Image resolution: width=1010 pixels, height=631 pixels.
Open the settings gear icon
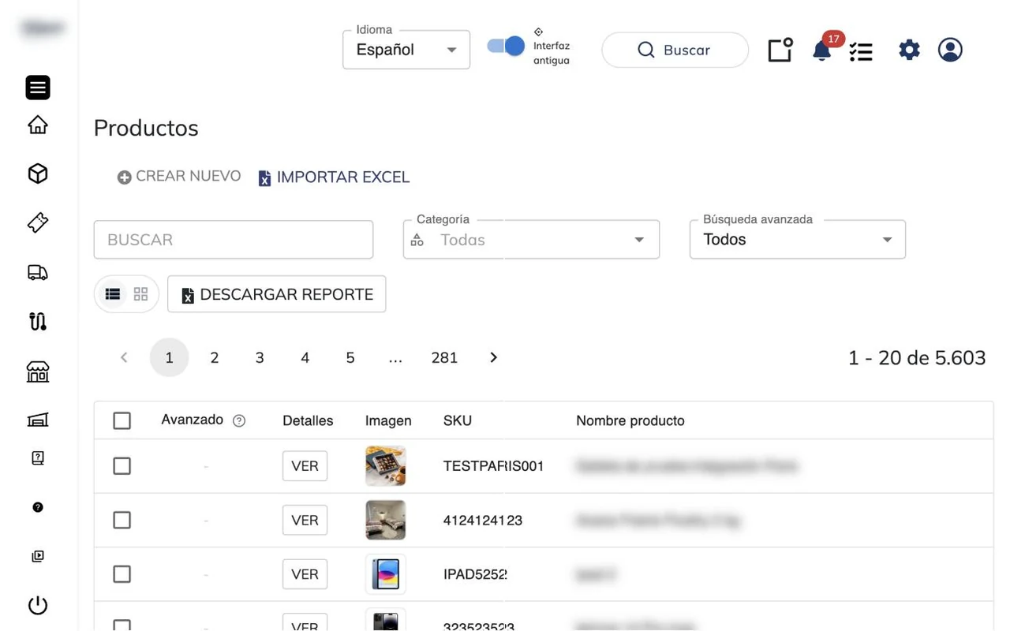click(909, 50)
